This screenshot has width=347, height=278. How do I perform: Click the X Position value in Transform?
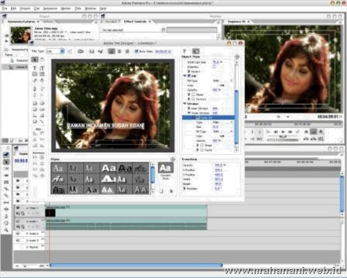coord(218,170)
